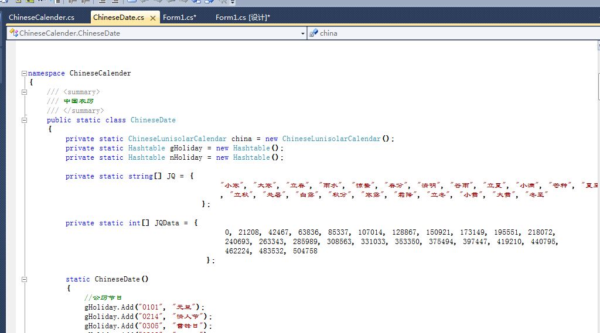The width and height of the screenshot is (600, 333).
Task: Collapse the static ChineseDate() constructor
Action: pos(24,279)
